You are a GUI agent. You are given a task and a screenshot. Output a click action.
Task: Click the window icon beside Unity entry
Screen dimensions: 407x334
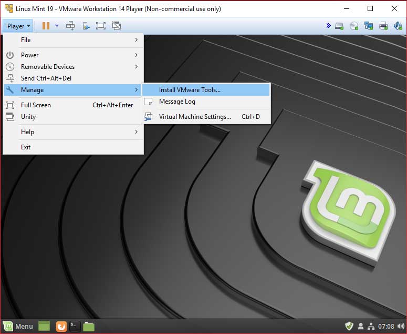pos(10,117)
